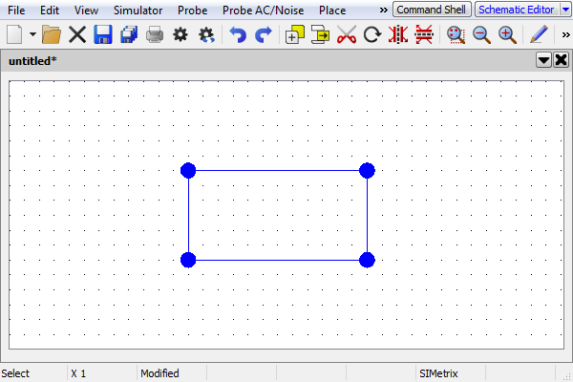Click the scissors Cut icon

pyautogui.click(x=347, y=35)
